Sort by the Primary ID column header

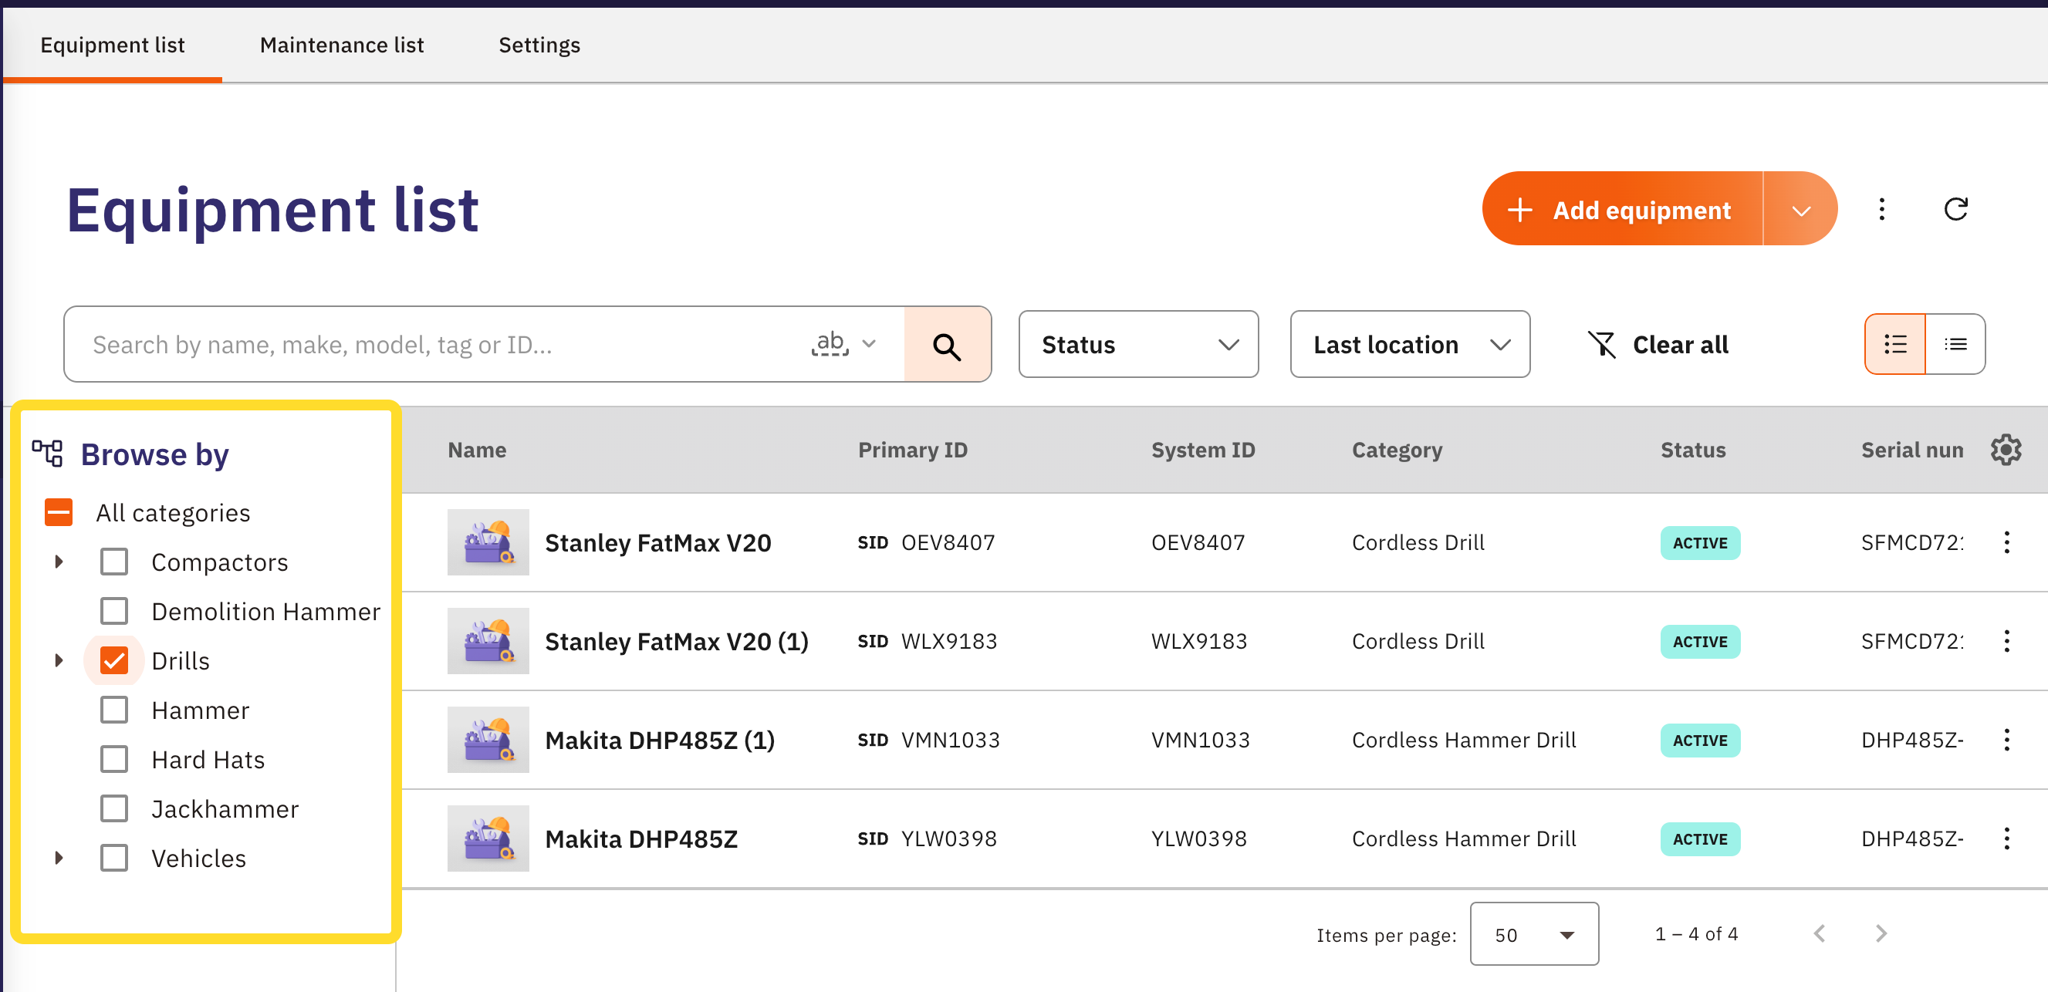[913, 450]
